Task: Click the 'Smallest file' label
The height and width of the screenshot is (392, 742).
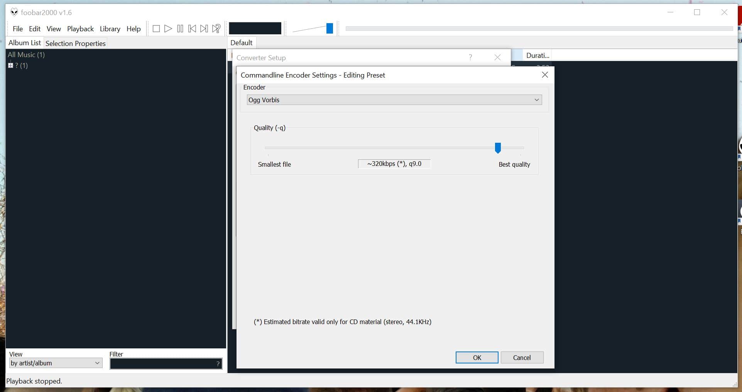Action: point(274,164)
